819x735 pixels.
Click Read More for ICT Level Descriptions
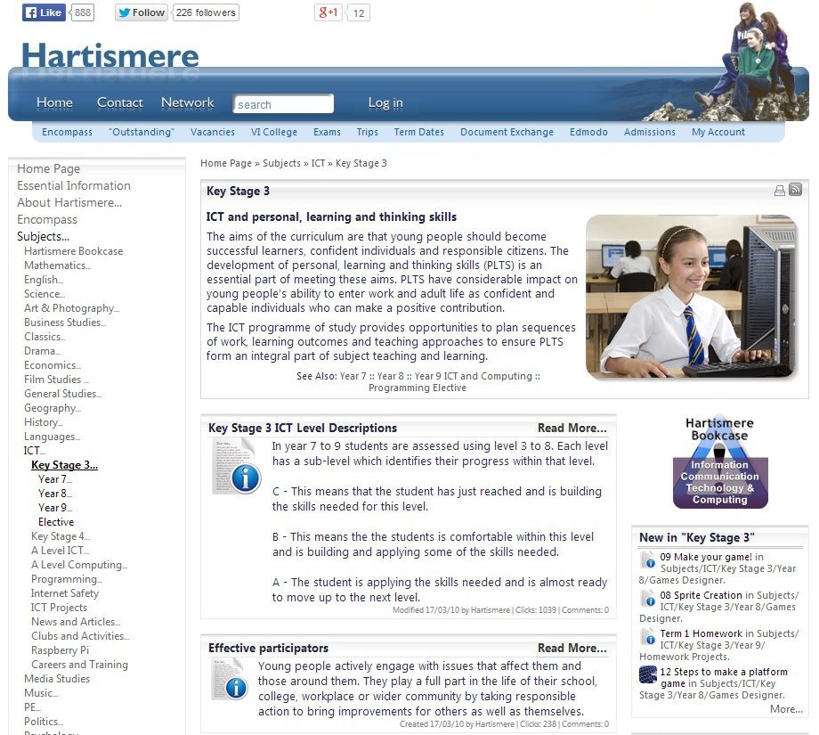pos(572,428)
